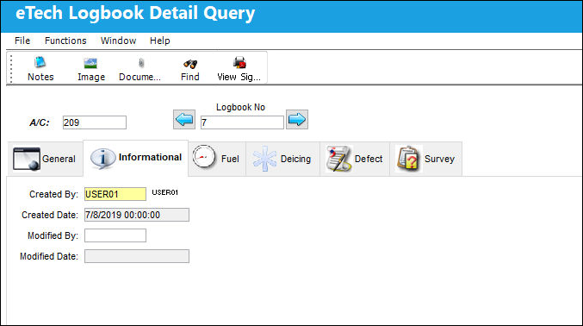Open the Help menu

(160, 41)
